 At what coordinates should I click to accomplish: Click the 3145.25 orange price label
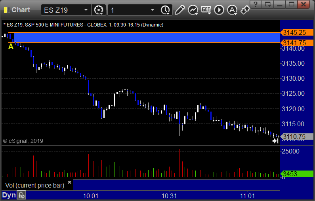click(297, 32)
